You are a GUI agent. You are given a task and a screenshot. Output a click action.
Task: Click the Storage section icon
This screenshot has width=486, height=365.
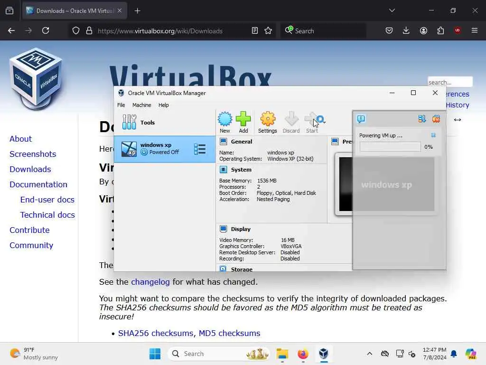[x=223, y=269]
